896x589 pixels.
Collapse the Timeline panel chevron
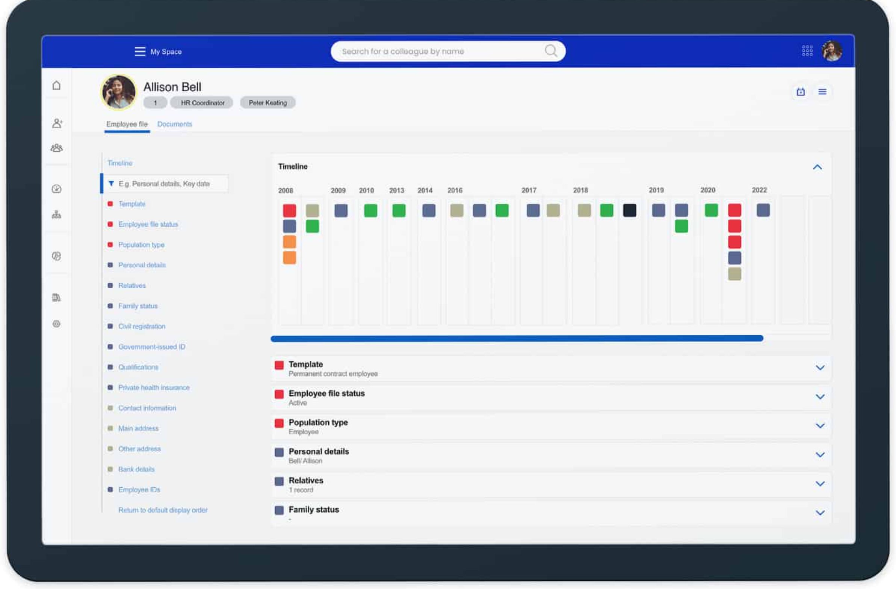coord(817,167)
